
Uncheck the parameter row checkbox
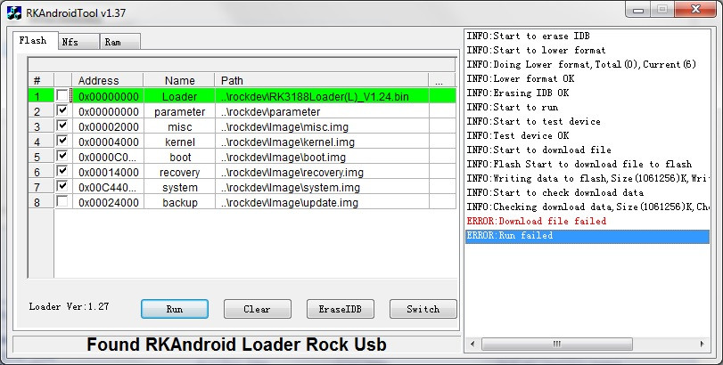tap(62, 110)
